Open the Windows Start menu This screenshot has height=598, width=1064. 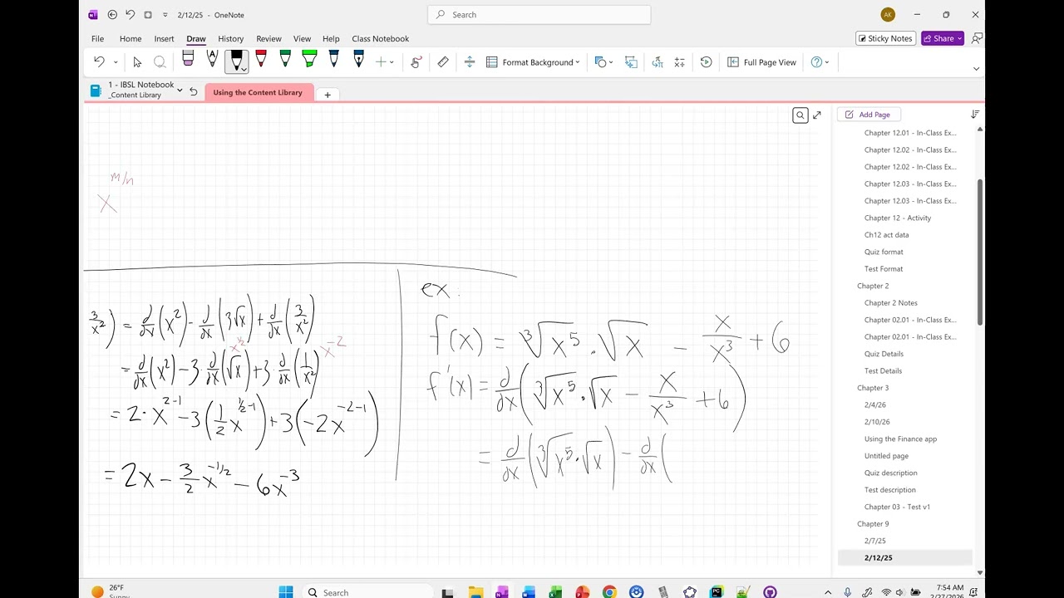point(286,592)
